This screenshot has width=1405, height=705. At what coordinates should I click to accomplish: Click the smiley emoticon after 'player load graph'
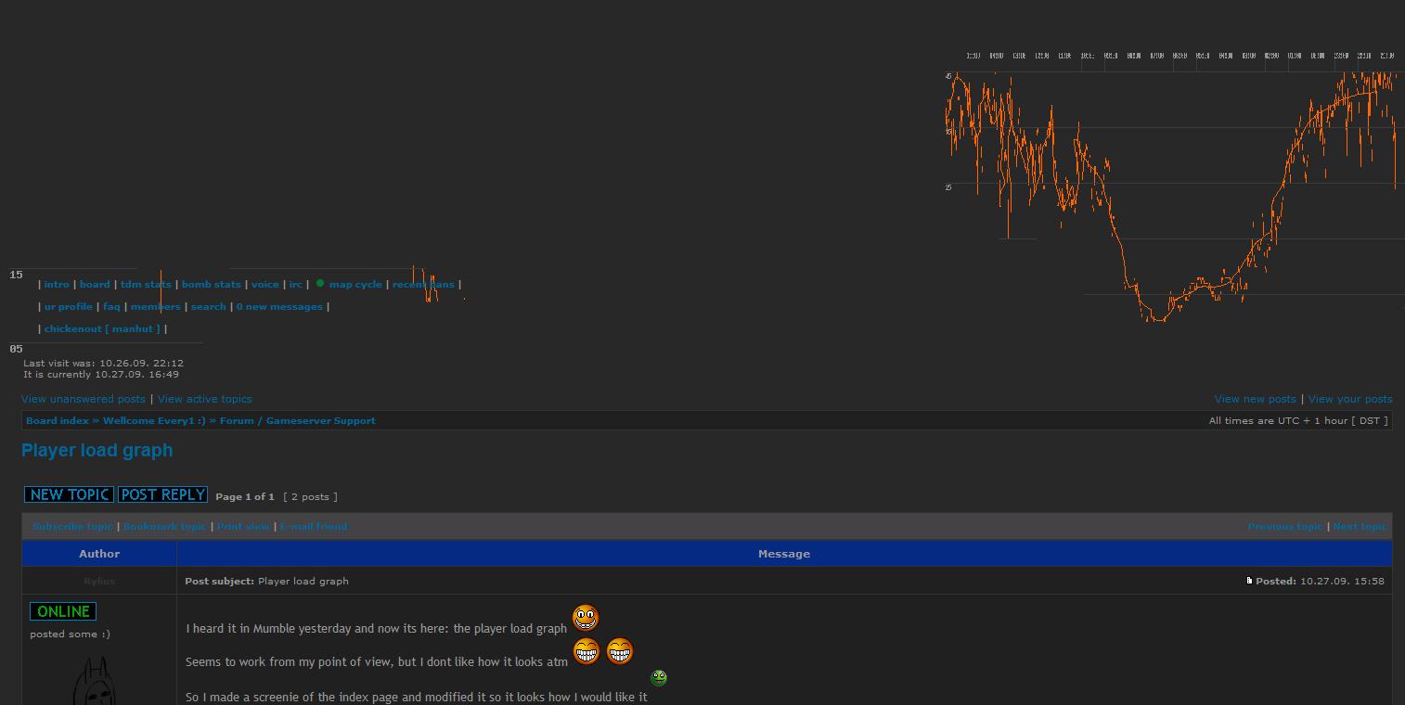click(x=586, y=618)
